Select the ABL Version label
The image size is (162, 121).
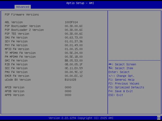click(14, 22)
